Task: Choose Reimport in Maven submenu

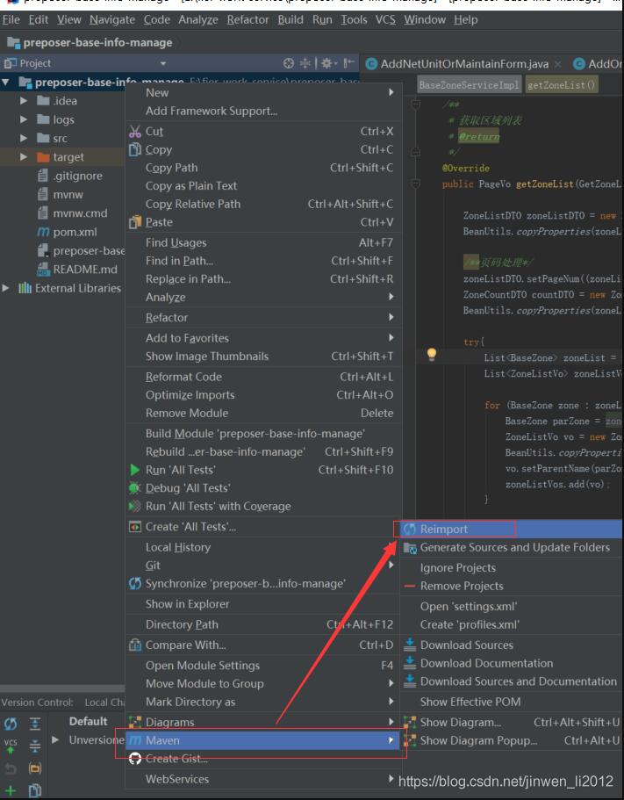Action: [x=512, y=530]
